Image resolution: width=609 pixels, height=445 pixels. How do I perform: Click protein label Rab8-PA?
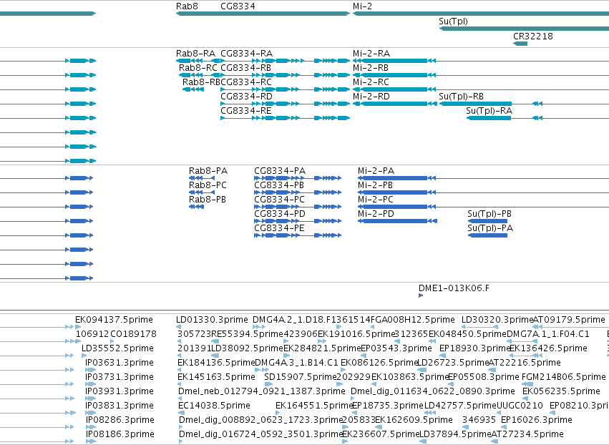208,171
